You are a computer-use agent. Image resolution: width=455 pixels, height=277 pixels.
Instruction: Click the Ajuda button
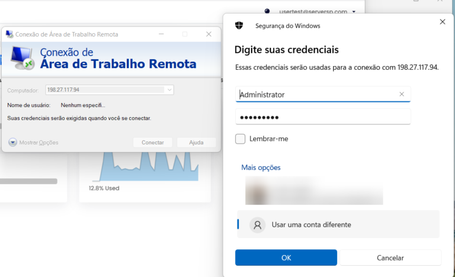(x=197, y=143)
